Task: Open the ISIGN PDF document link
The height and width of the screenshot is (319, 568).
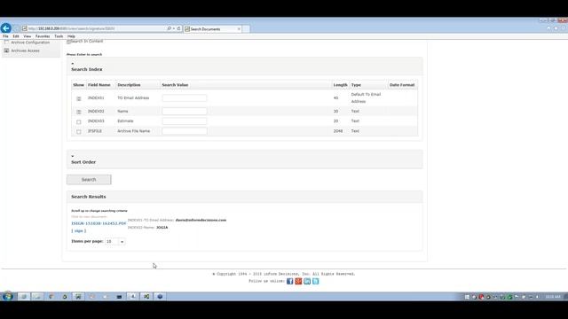Action: pos(99,223)
